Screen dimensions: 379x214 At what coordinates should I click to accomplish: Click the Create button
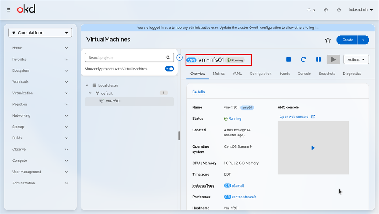coord(347,40)
